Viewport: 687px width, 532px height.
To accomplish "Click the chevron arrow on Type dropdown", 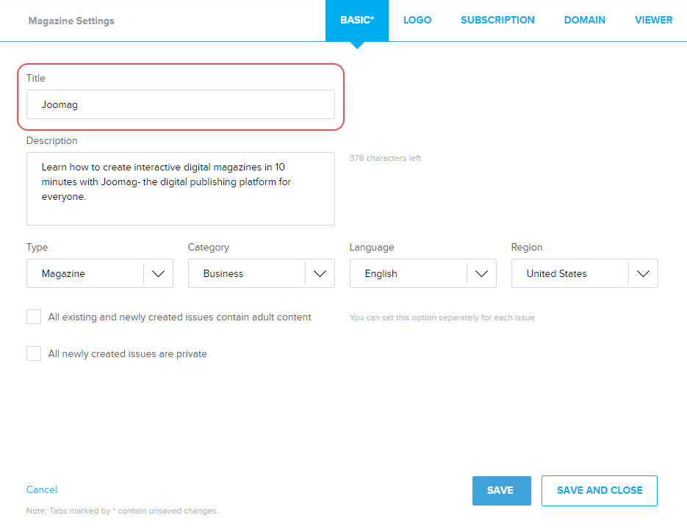I will [158, 273].
